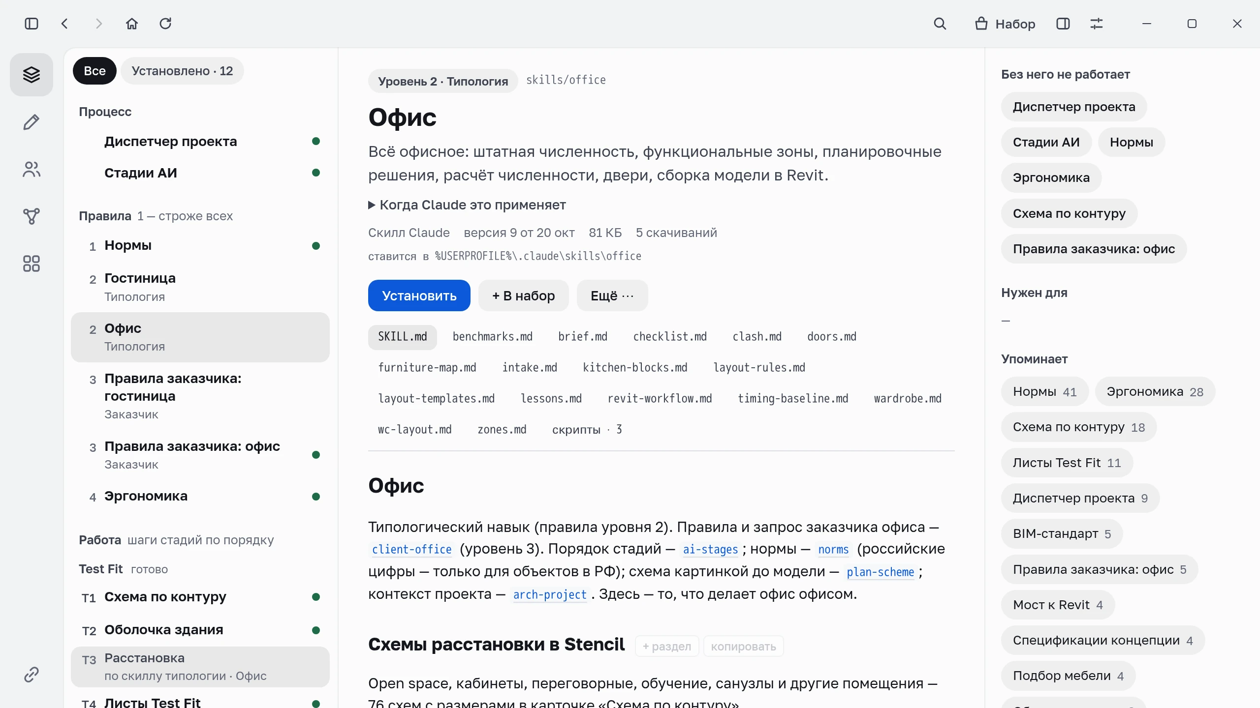
Task: Open the settings sliders icon
Action: click(1097, 24)
